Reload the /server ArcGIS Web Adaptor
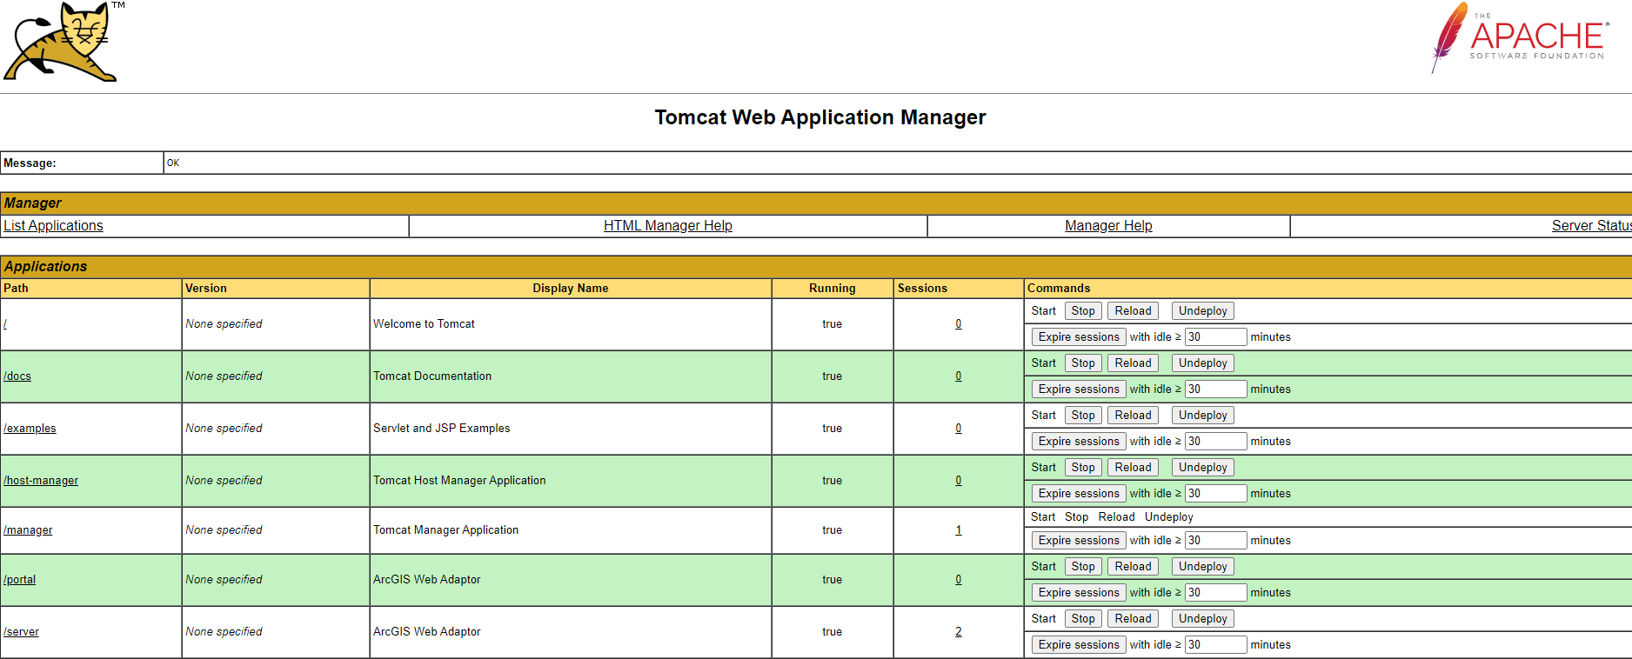This screenshot has width=1632, height=659. [x=1133, y=619]
